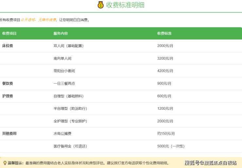Click the 收费标准 column header
This screenshot has width=242, height=168.
click(x=164, y=33)
